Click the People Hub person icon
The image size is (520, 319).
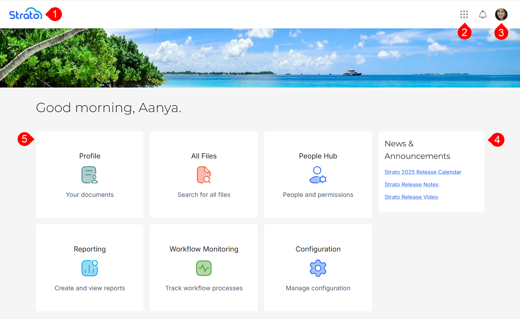(x=318, y=175)
